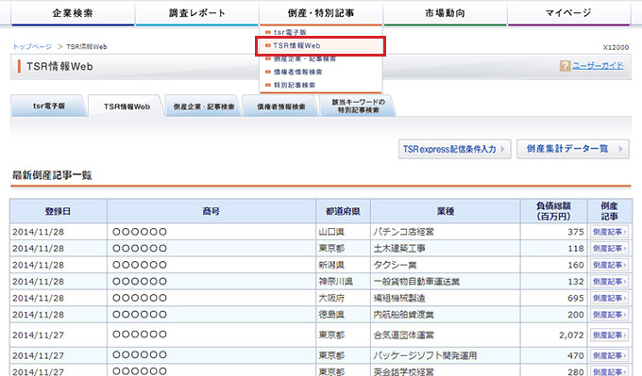This screenshot has height=376, width=642.
Task: Click the 倒産集計データ一覧 button
Action: coord(573,149)
